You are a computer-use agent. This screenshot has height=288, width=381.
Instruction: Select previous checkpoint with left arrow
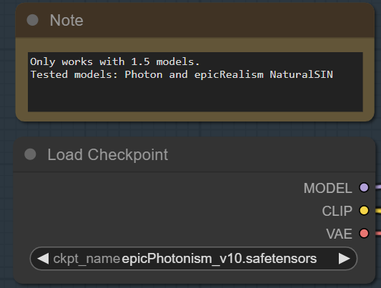[43, 259]
